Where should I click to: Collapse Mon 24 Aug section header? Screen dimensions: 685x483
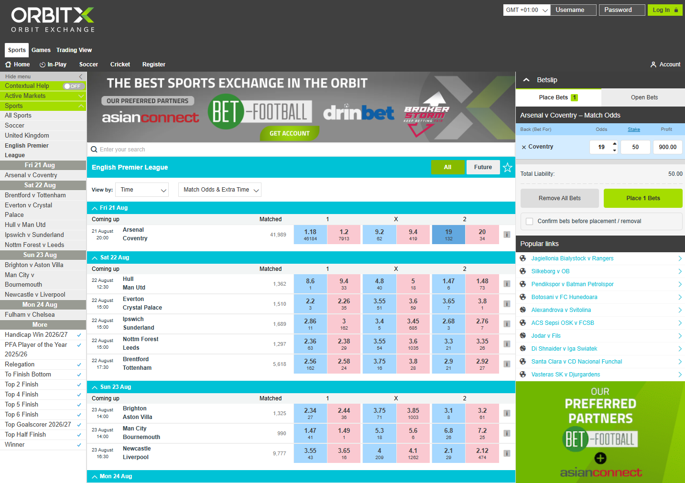[x=301, y=476]
